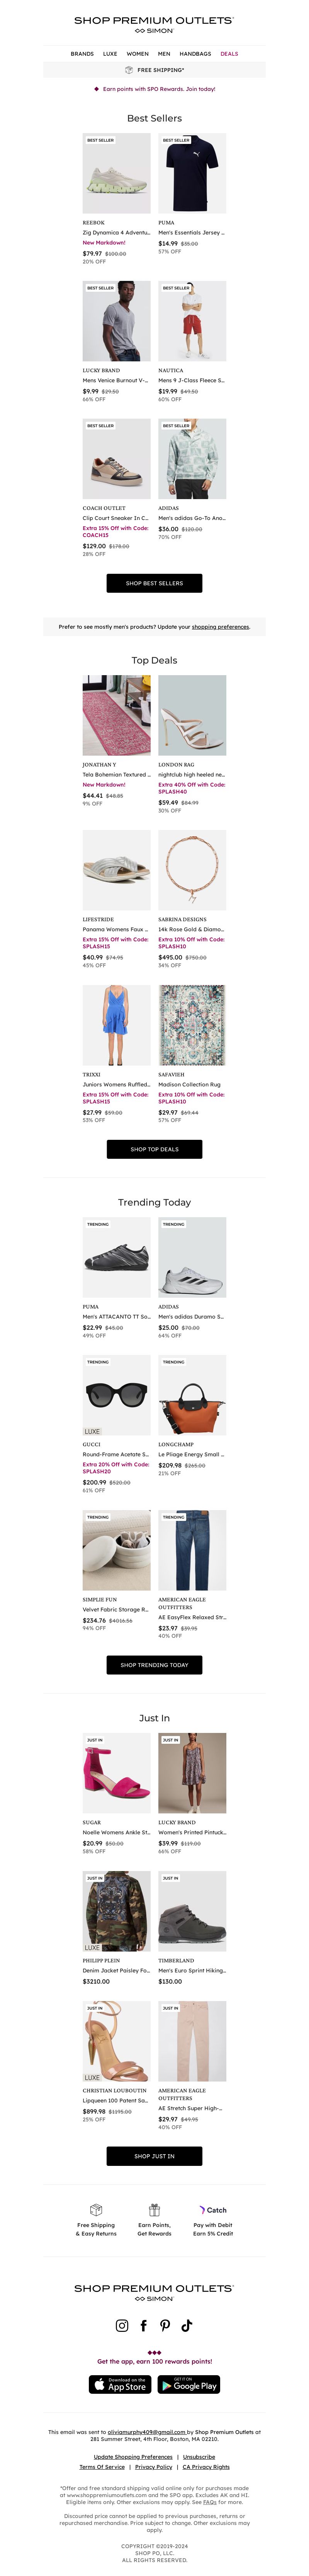Click the Shop Top Deals button
Screen dimensions: 309x2576
coord(154,1149)
